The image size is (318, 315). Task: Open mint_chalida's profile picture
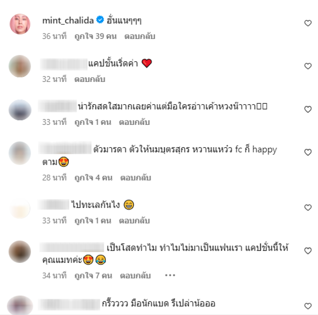click(20, 24)
